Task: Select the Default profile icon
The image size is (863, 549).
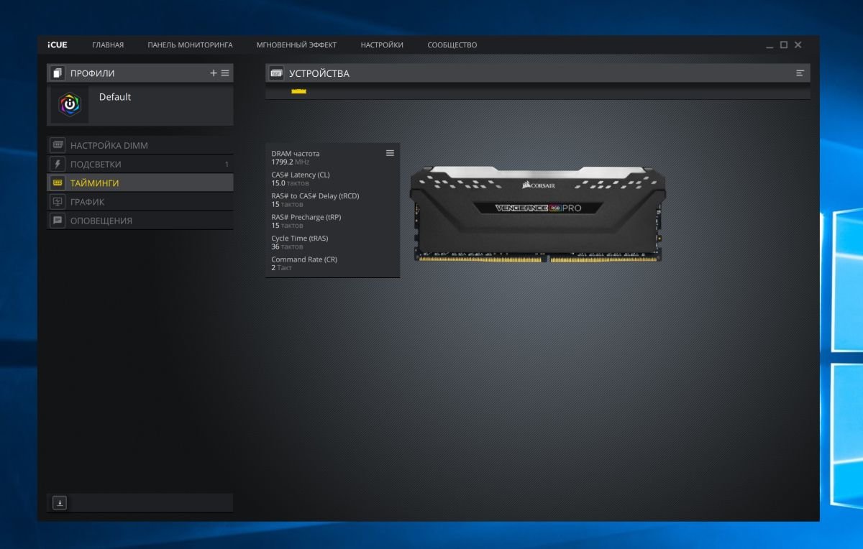Action: 70,105
